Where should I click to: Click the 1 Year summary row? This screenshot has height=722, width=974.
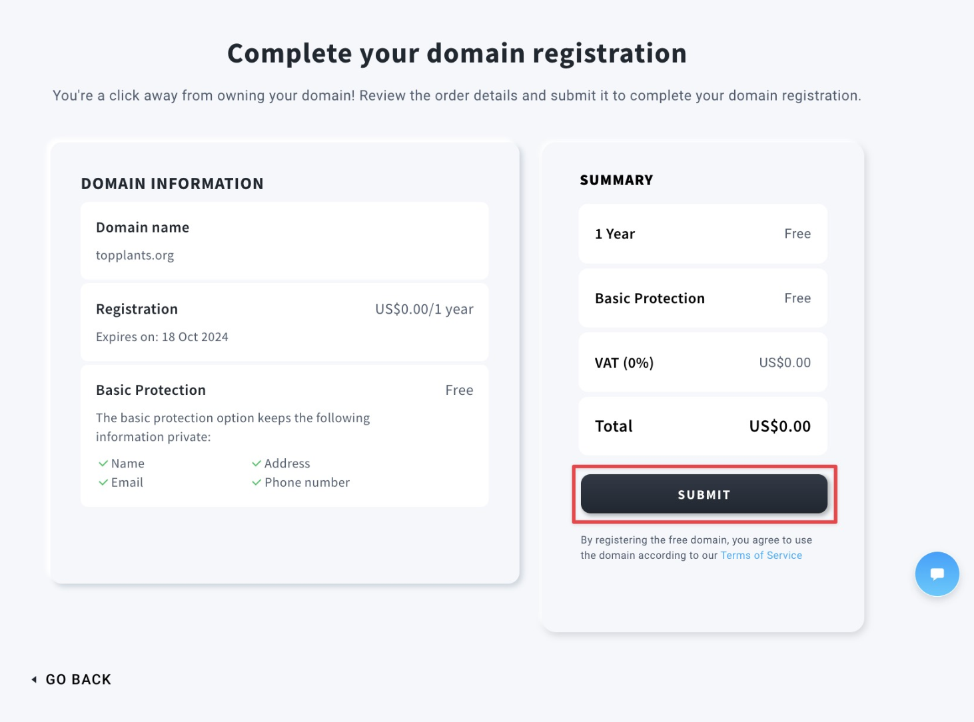click(x=703, y=234)
